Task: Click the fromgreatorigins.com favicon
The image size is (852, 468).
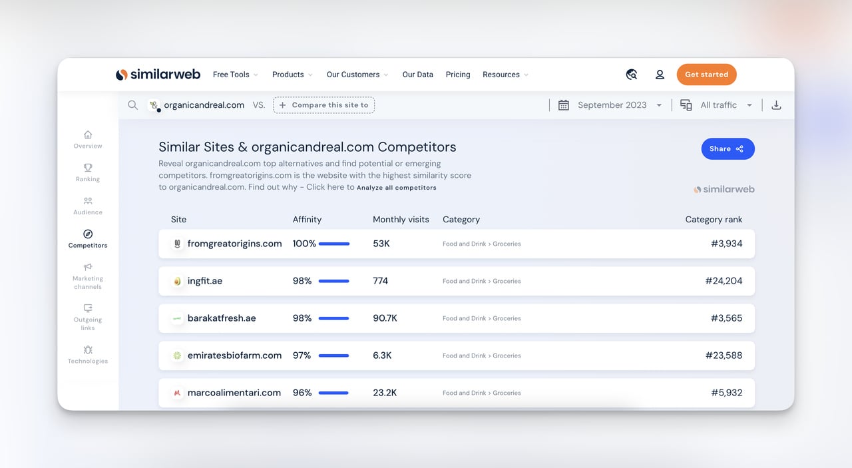Action: [177, 244]
